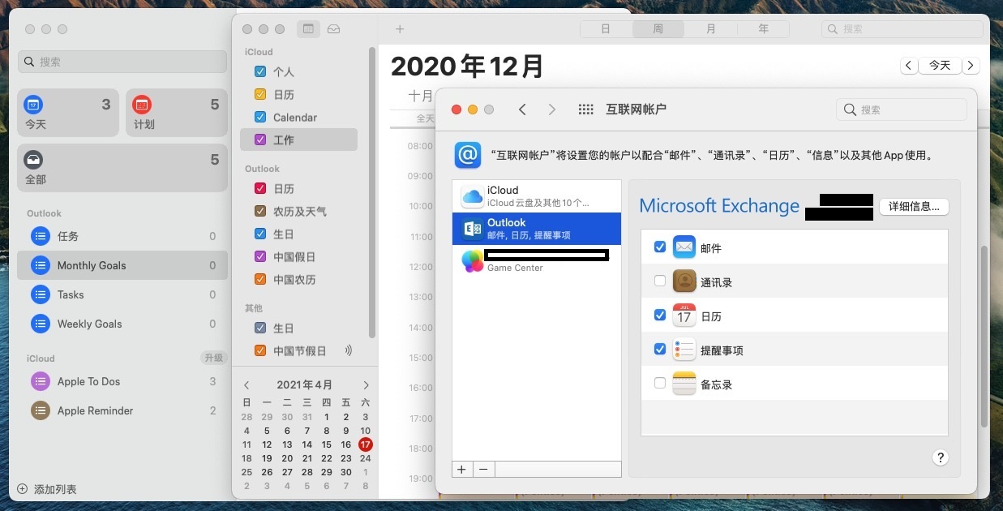Select the Apple To Dos list
Screen dimensions: 1003x511
122,381
